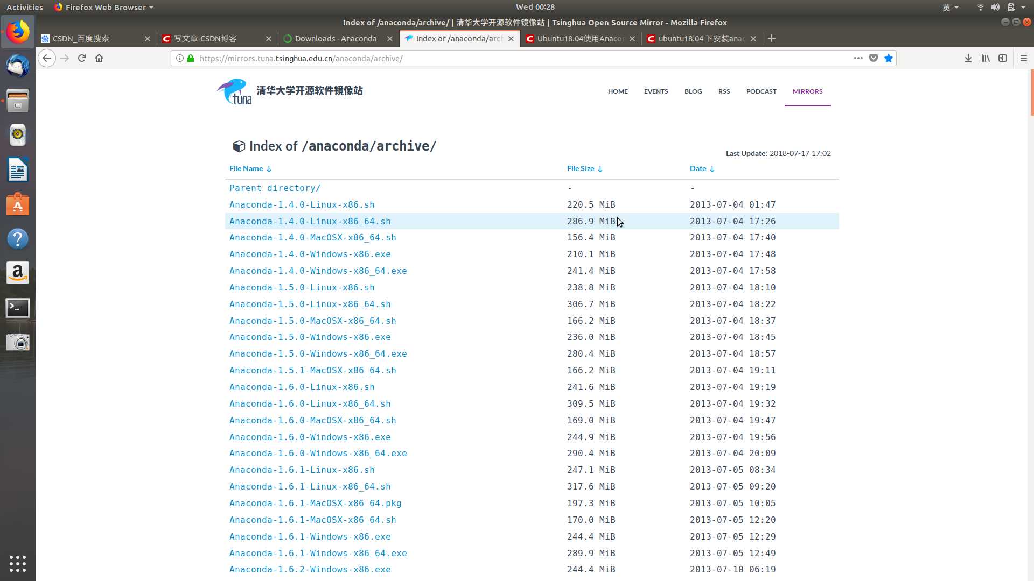
Task: Open Terminal from the dock
Action: coord(18,308)
